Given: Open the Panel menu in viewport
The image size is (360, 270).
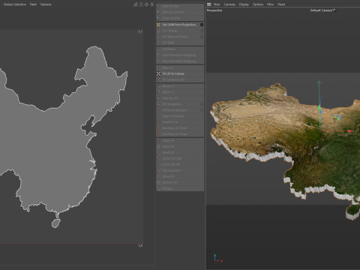Looking at the screenshot, I should [x=281, y=4].
